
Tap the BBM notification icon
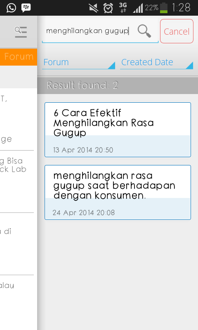(26, 8)
